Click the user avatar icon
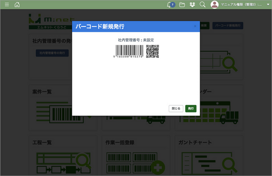The image size is (272, 176). (x=214, y=5)
